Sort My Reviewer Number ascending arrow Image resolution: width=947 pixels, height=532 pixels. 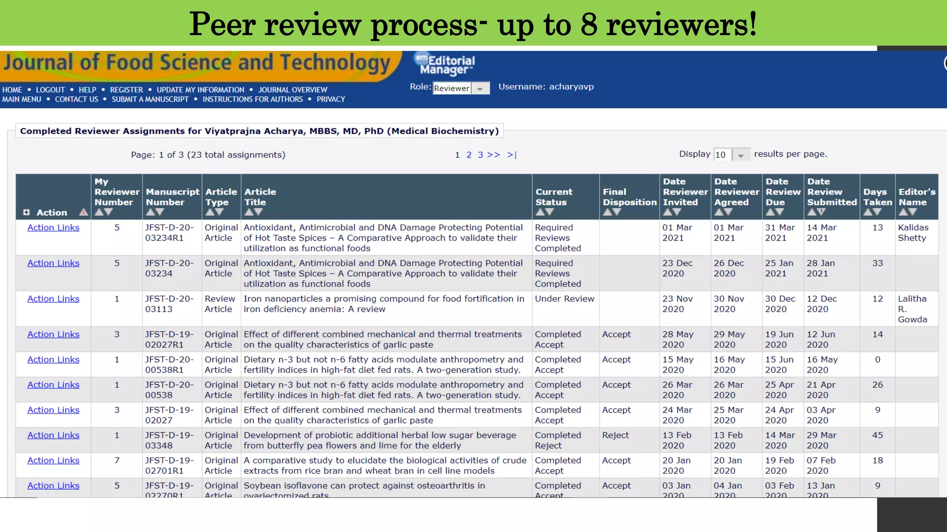pos(99,212)
